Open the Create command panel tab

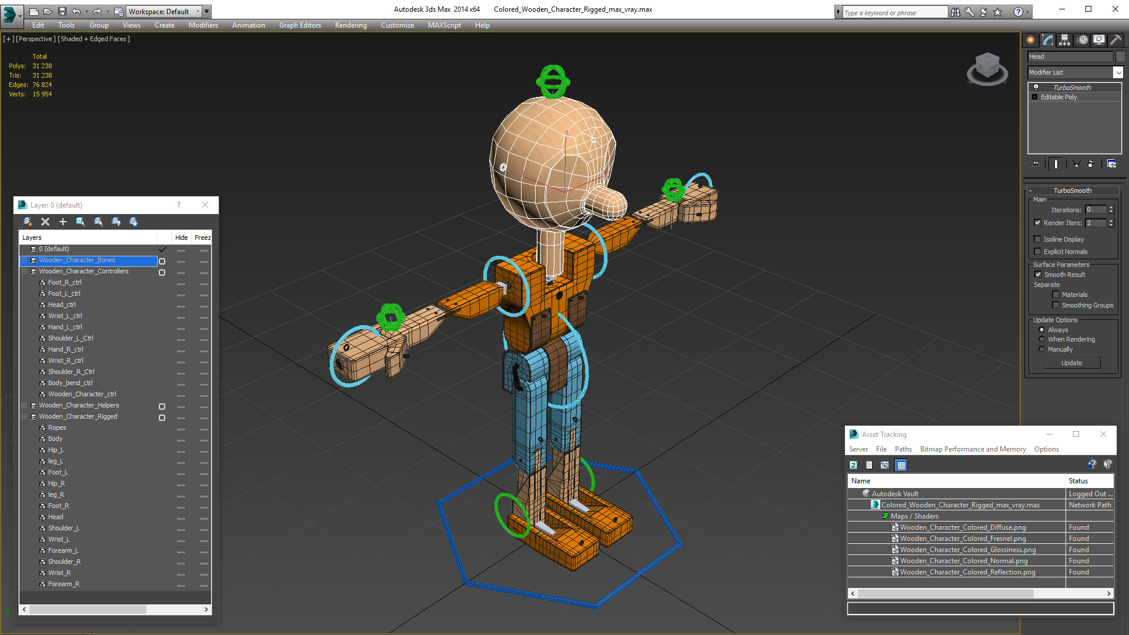pos(1031,40)
